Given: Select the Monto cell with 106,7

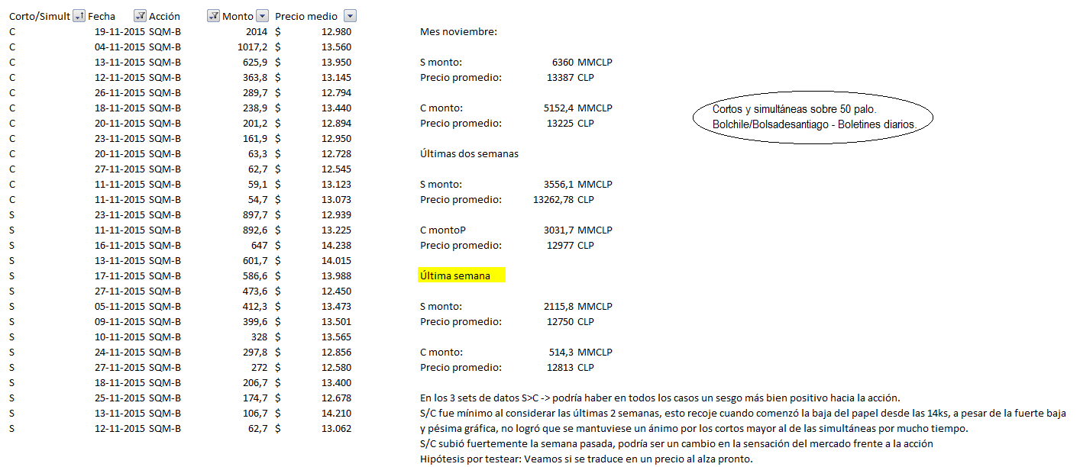Looking at the screenshot, I should click(254, 413).
